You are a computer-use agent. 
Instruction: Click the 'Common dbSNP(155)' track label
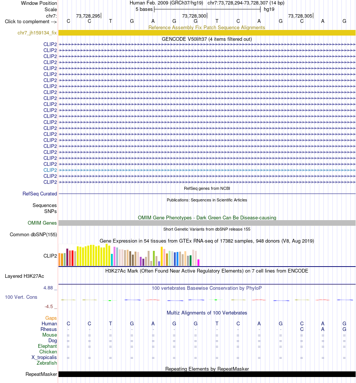point(33,234)
